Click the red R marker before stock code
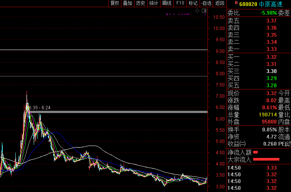 [x=236, y=3]
